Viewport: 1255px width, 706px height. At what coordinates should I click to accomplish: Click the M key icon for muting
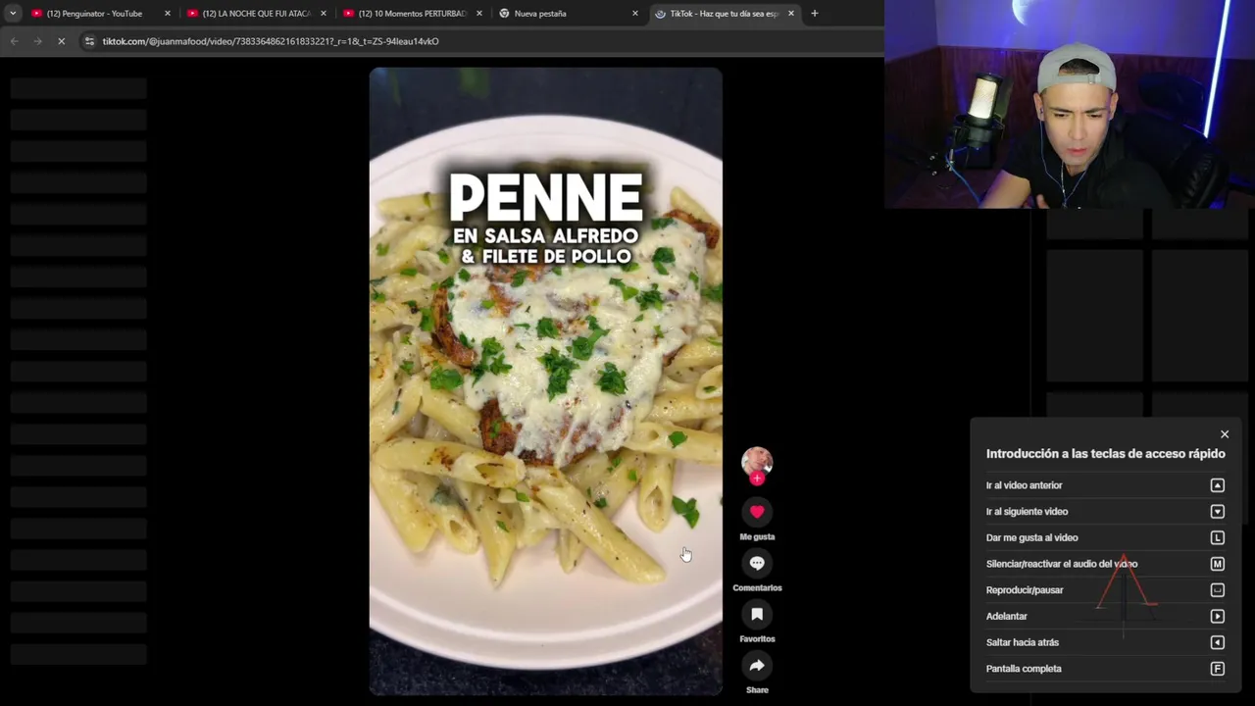click(x=1217, y=564)
